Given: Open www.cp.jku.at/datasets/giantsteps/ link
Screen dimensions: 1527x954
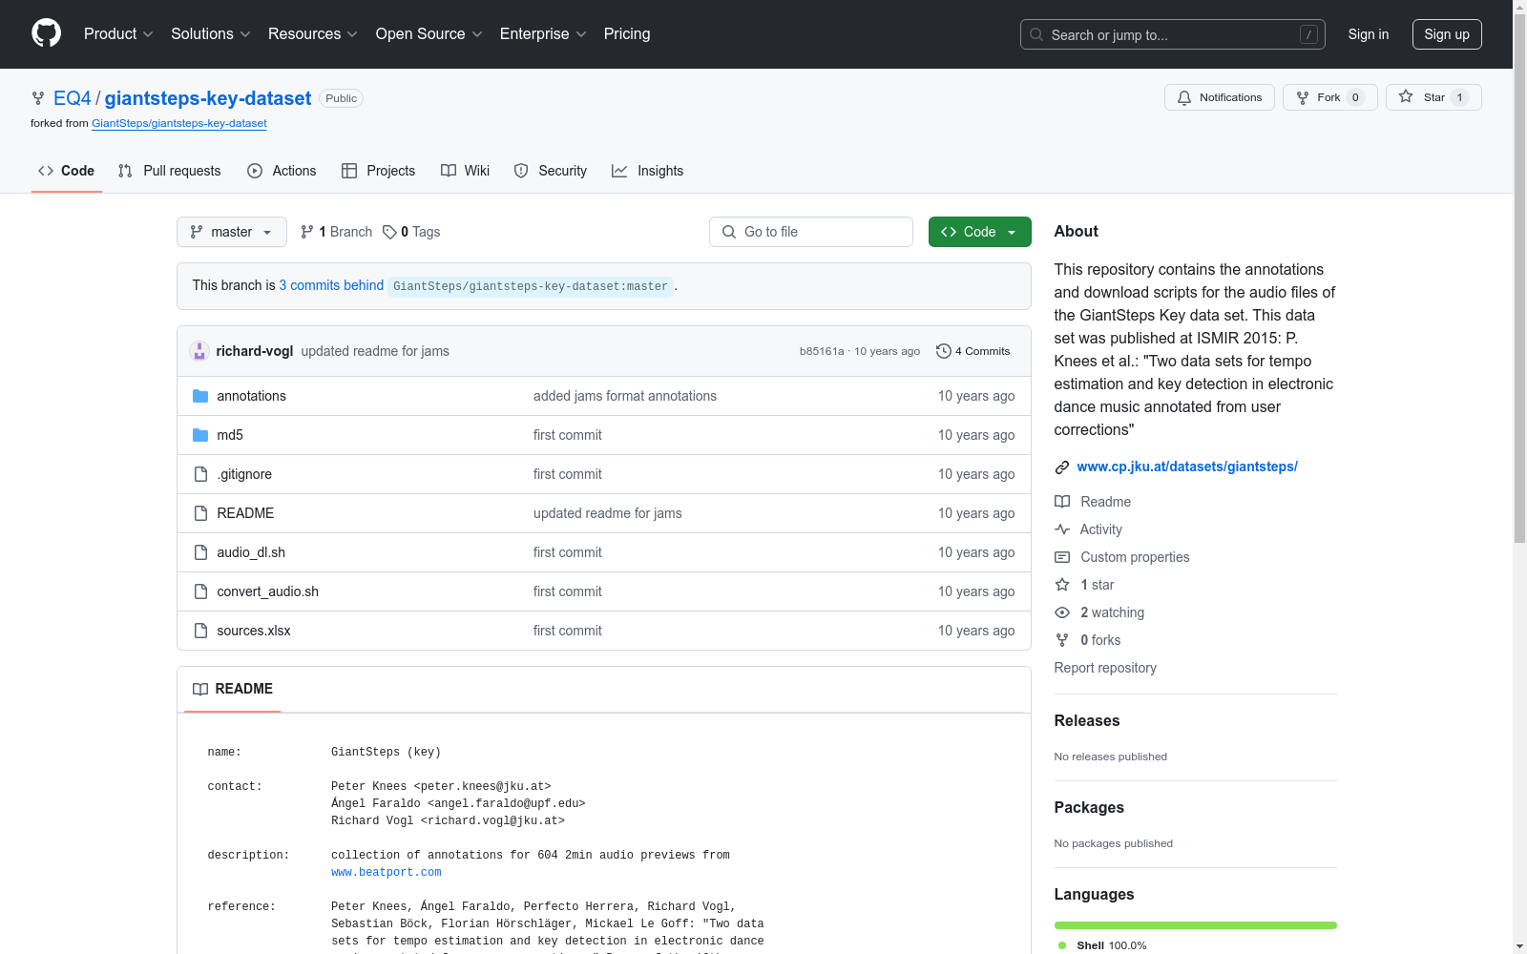Looking at the screenshot, I should click(x=1187, y=467).
